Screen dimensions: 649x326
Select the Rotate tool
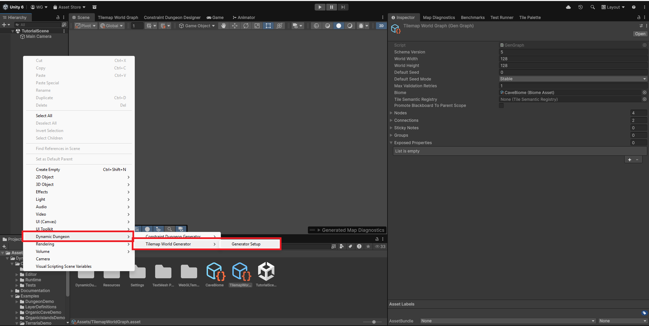pos(246,26)
